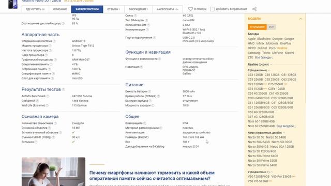The width and height of the screenshot is (331, 186).
Task: Click the share icon
Action: 254,9
